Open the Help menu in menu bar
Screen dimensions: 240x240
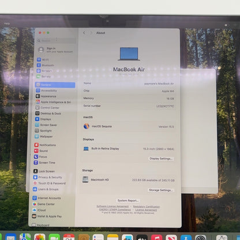click(7, 24)
